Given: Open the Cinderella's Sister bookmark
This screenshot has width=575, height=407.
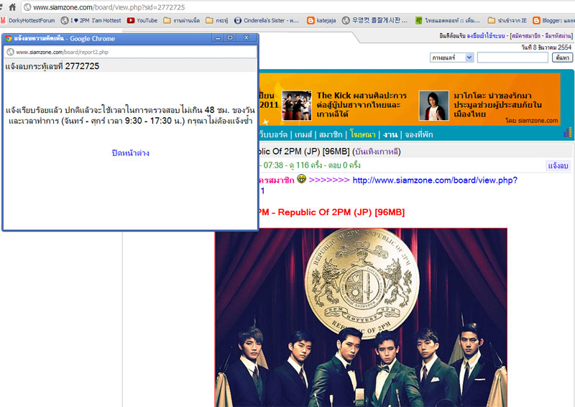Looking at the screenshot, I should [x=267, y=21].
